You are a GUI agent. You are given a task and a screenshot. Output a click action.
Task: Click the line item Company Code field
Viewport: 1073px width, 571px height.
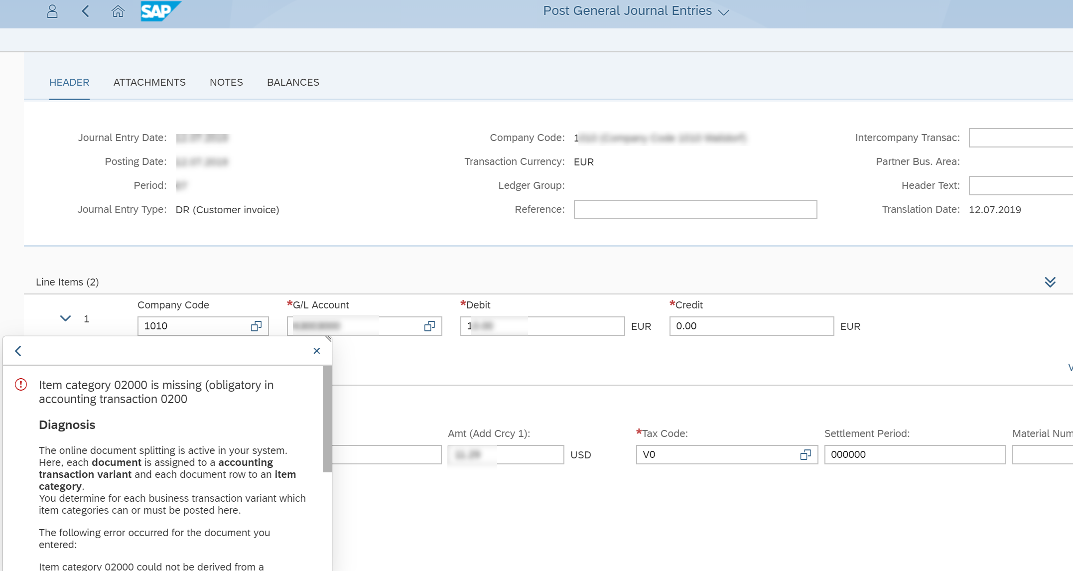203,326
